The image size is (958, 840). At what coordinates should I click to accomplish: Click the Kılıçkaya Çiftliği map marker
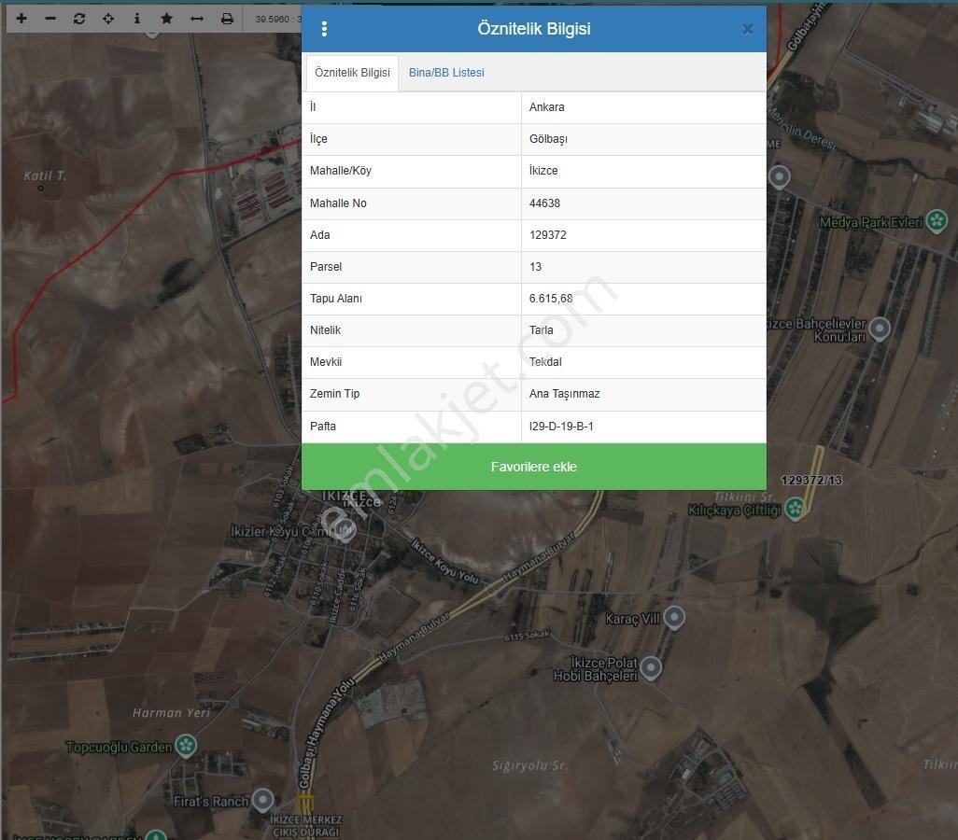click(795, 509)
